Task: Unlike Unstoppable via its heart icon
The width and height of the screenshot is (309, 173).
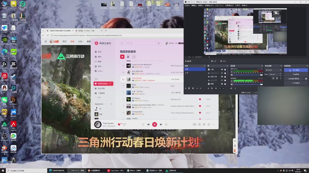Action: point(200,113)
